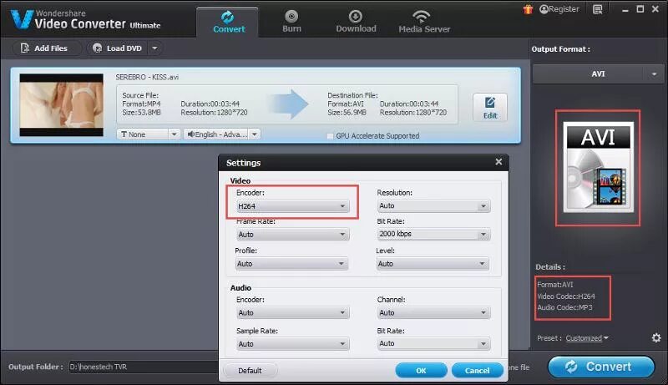This screenshot has height=385, width=668.
Task: Open the Audio Encoder dropdown
Action: [x=292, y=313]
